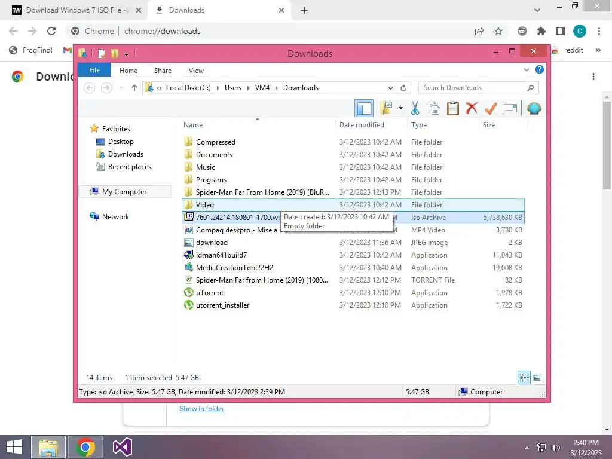The image size is (612, 459).
Task: Expand the address bar history dropdown
Action: 390,88
